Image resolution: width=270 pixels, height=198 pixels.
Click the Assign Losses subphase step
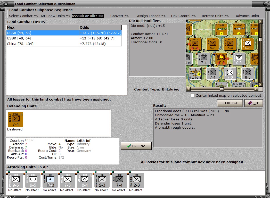click(x=151, y=16)
